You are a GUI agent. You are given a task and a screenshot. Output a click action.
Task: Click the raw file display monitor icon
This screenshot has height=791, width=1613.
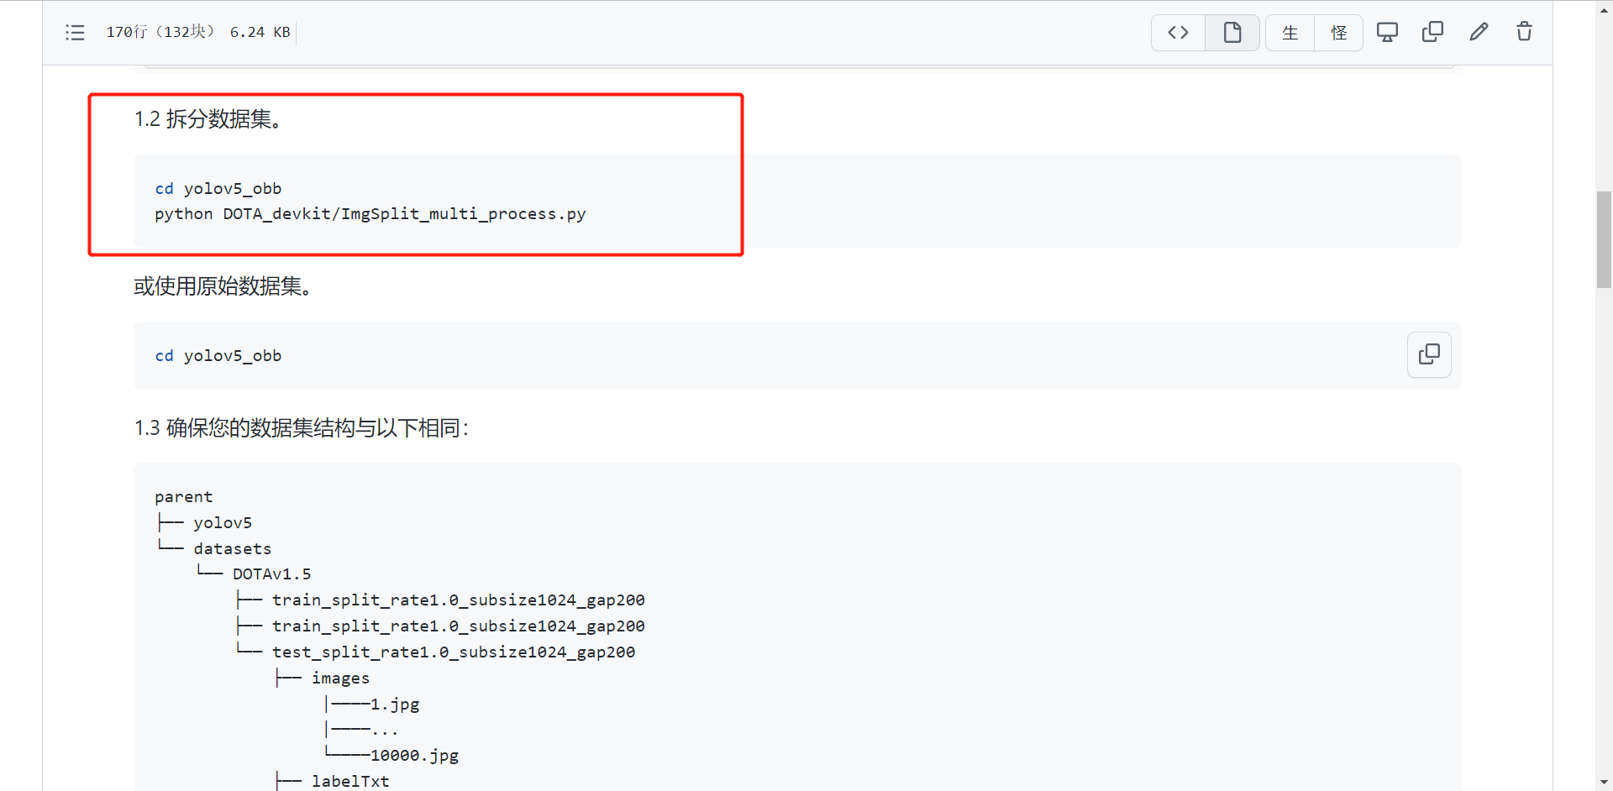click(x=1387, y=31)
